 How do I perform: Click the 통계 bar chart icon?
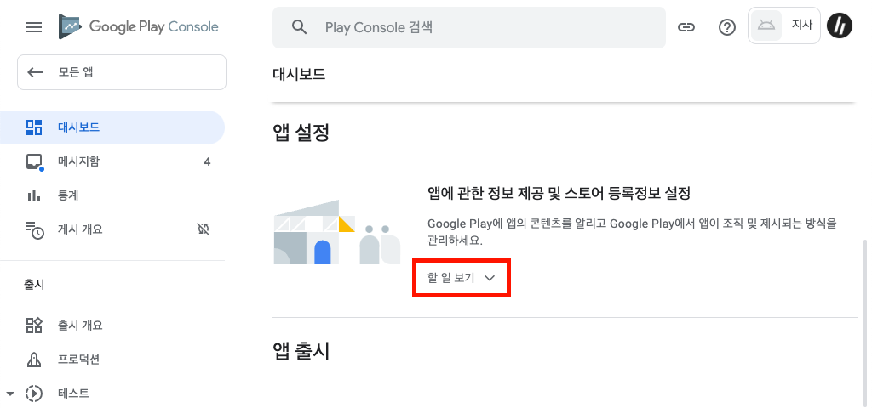[34, 195]
